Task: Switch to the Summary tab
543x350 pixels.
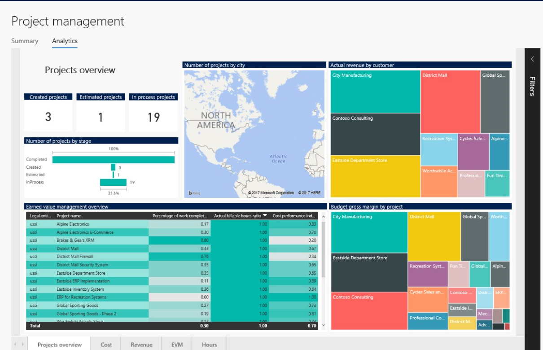Action: pos(25,41)
